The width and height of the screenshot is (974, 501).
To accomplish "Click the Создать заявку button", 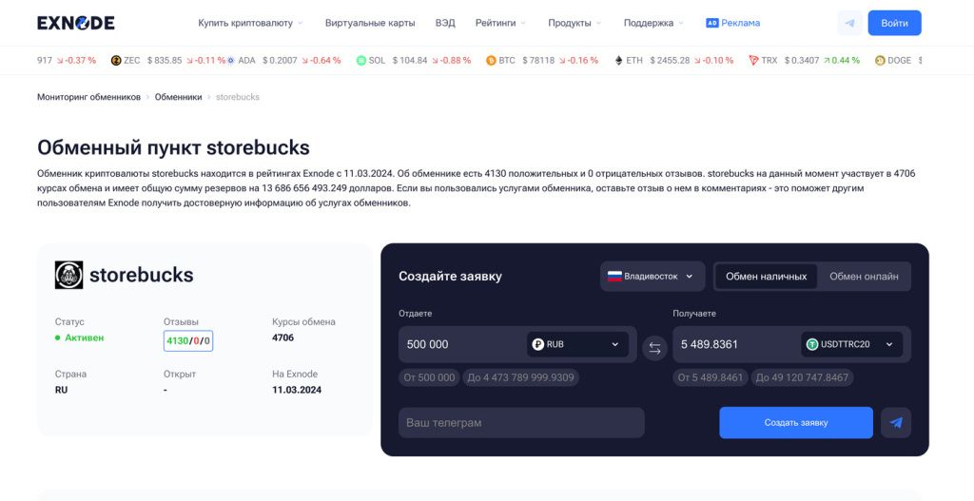I will click(796, 423).
